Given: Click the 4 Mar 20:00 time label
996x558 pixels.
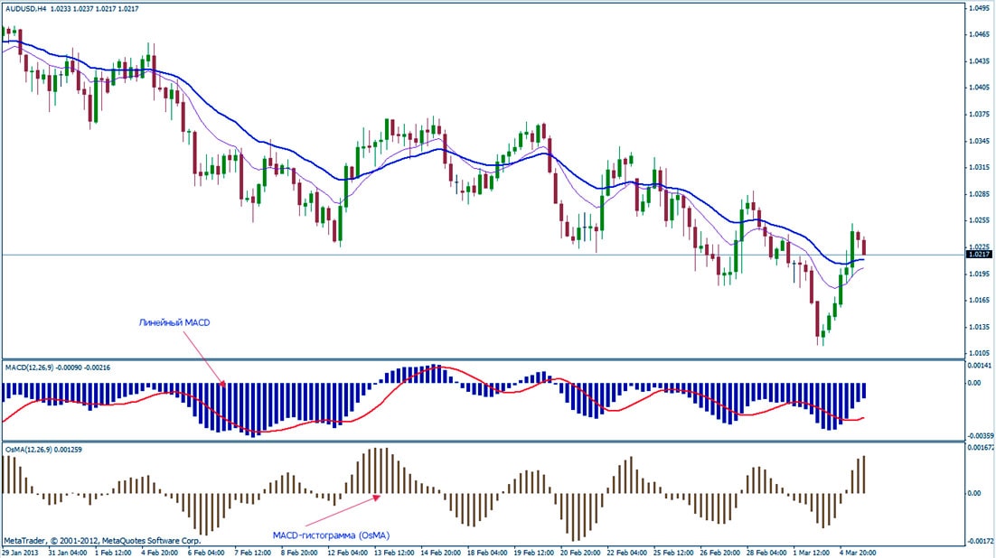Looking at the screenshot, I should pos(855,552).
